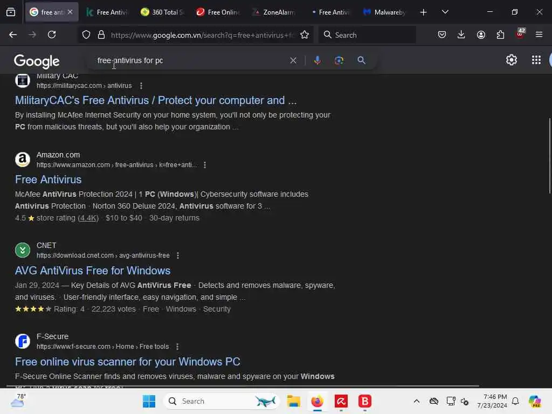
Task: Submit Google search magnifier
Action: (361, 60)
